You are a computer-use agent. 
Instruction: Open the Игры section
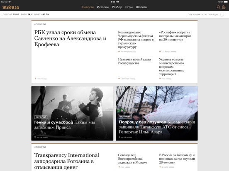point(129,7)
